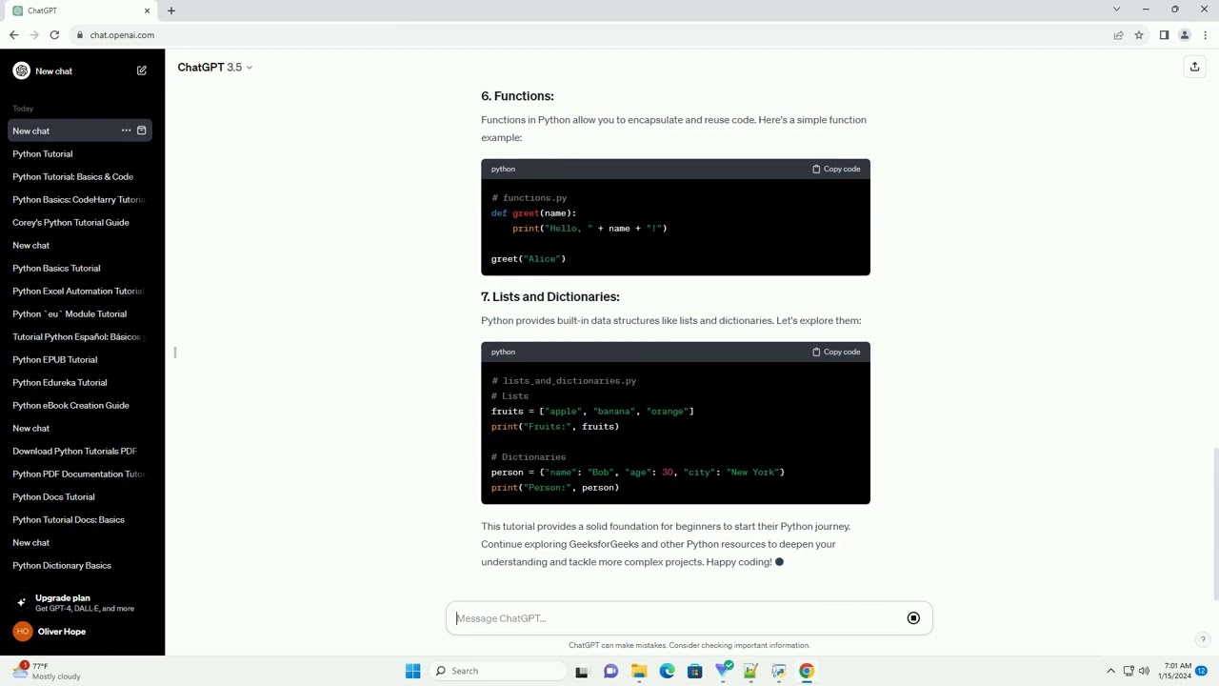Screen dimensions: 1219x686
Task: Click the new chat compose icon in the sidebar
Action: pos(142,71)
